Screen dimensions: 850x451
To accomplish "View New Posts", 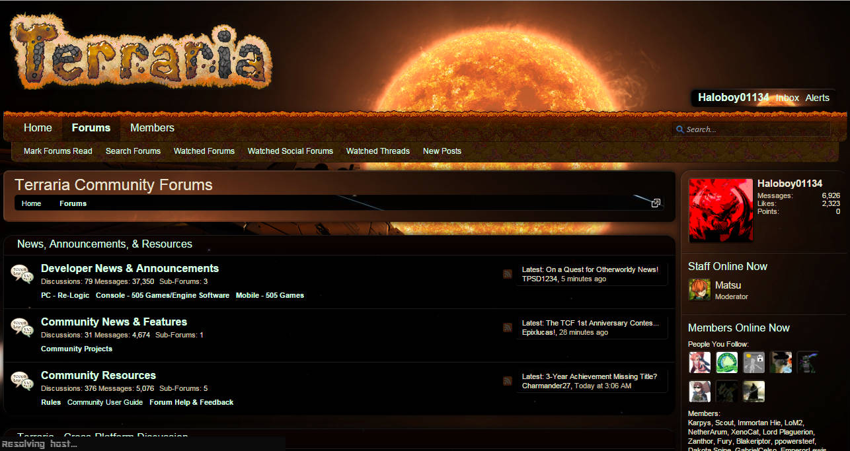I will [442, 151].
